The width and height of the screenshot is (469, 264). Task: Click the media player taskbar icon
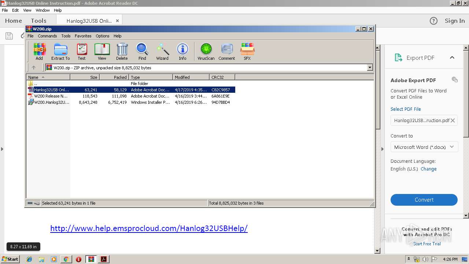coord(54,259)
